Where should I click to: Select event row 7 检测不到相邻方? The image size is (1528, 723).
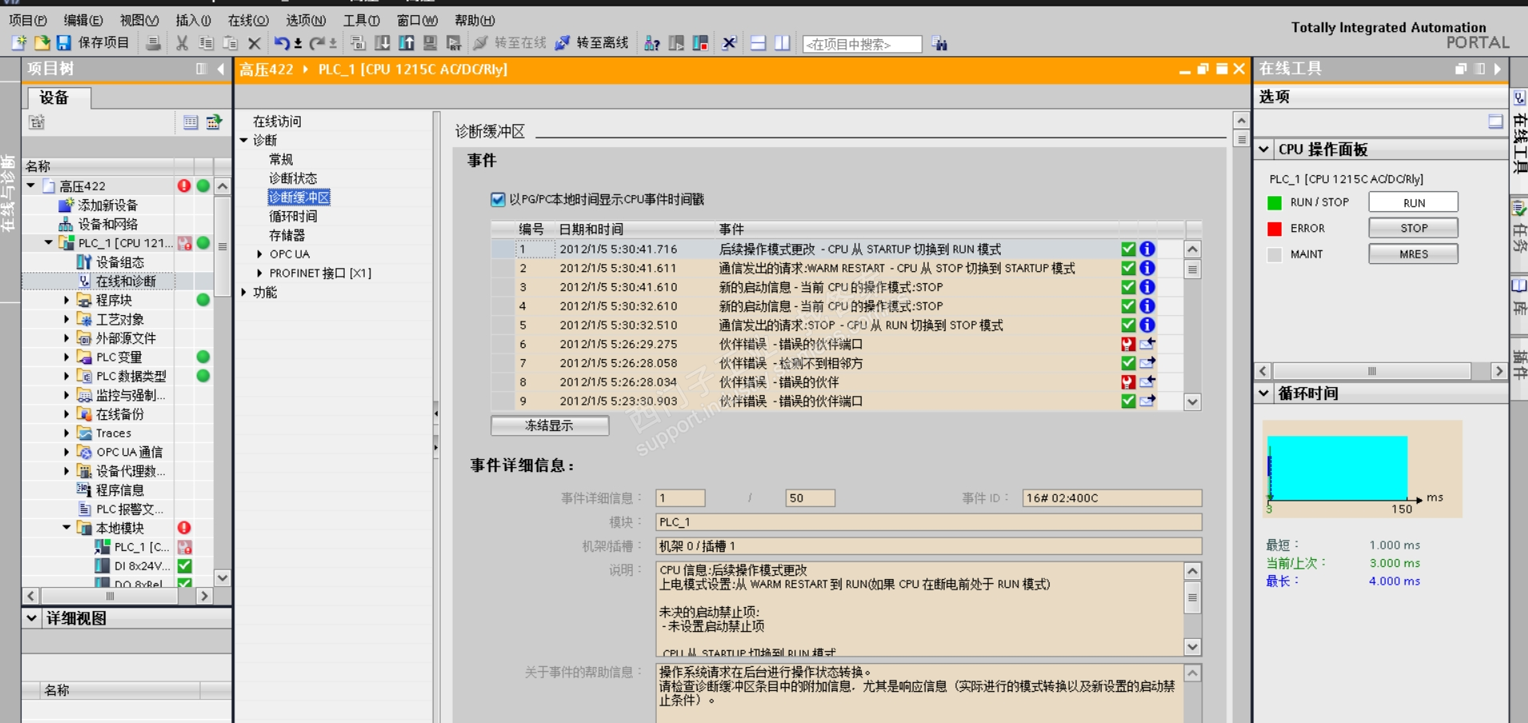tap(838, 363)
